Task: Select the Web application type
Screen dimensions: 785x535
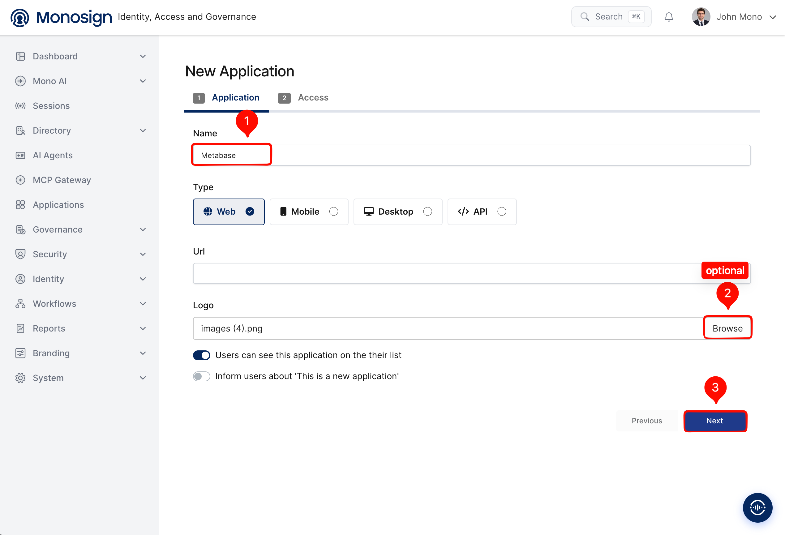Action: [229, 212]
